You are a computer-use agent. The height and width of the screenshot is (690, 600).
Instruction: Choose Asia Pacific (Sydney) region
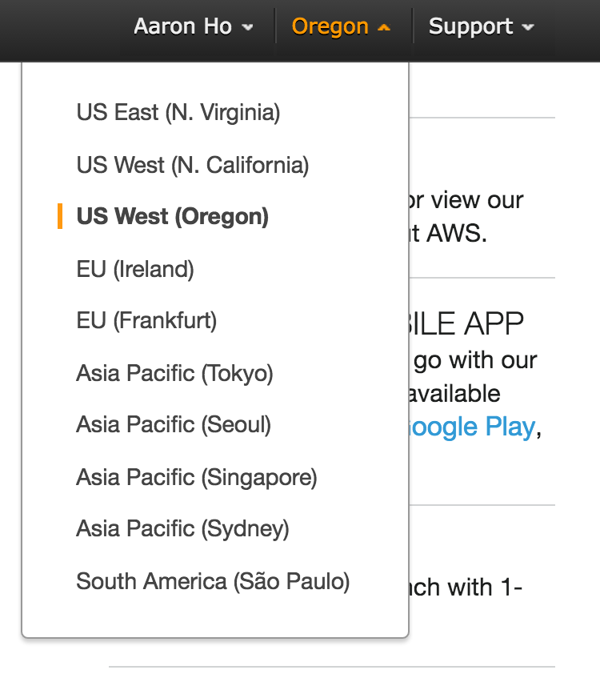coord(182,528)
